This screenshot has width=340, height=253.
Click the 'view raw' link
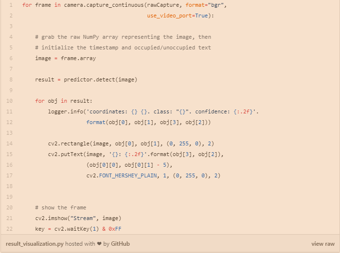pyautogui.click(x=323, y=244)
